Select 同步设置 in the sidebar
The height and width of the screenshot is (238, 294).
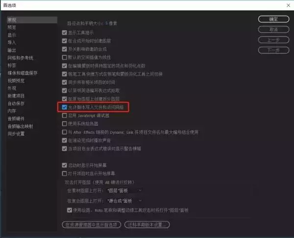[x=16, y=134]
